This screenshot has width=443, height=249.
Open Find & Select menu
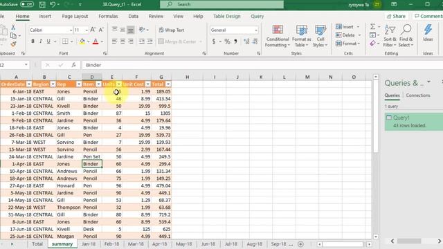pyautogui.click(x=406, y=36)
